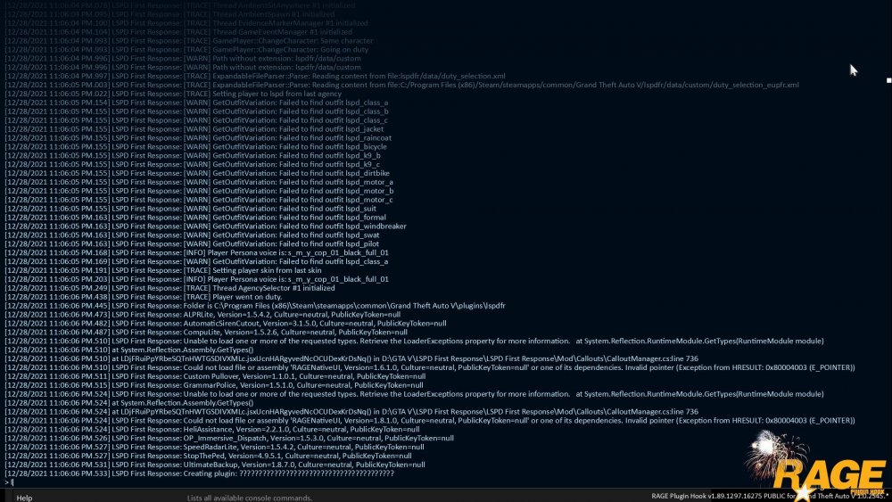Click the RAGENativeUI Version=1.8.1.0 error line
The height and width of the screenshot is (502, 892).
click(x=430, y=420)
